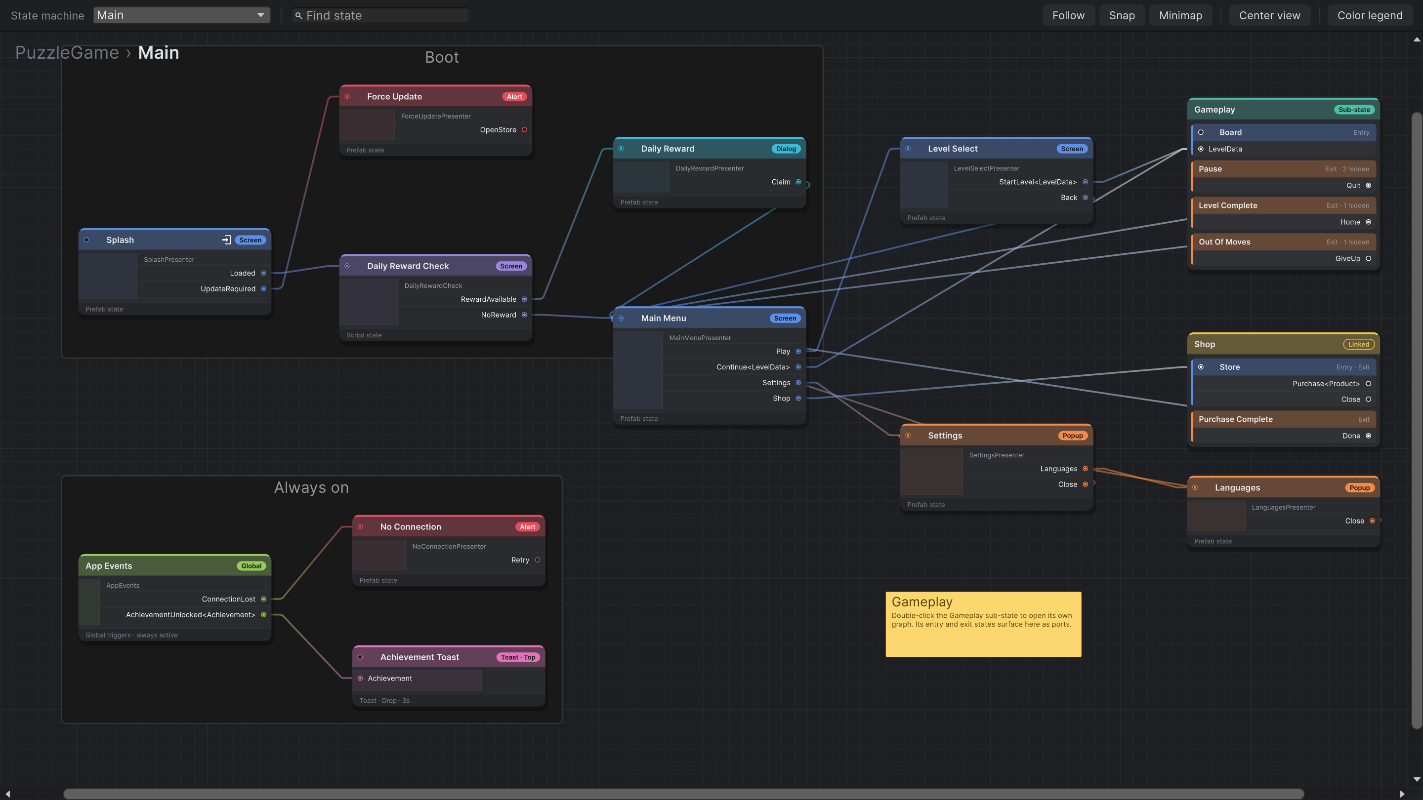Click the Languages port on Settings node
1423x800 pixels.
tap(1085, 469)
